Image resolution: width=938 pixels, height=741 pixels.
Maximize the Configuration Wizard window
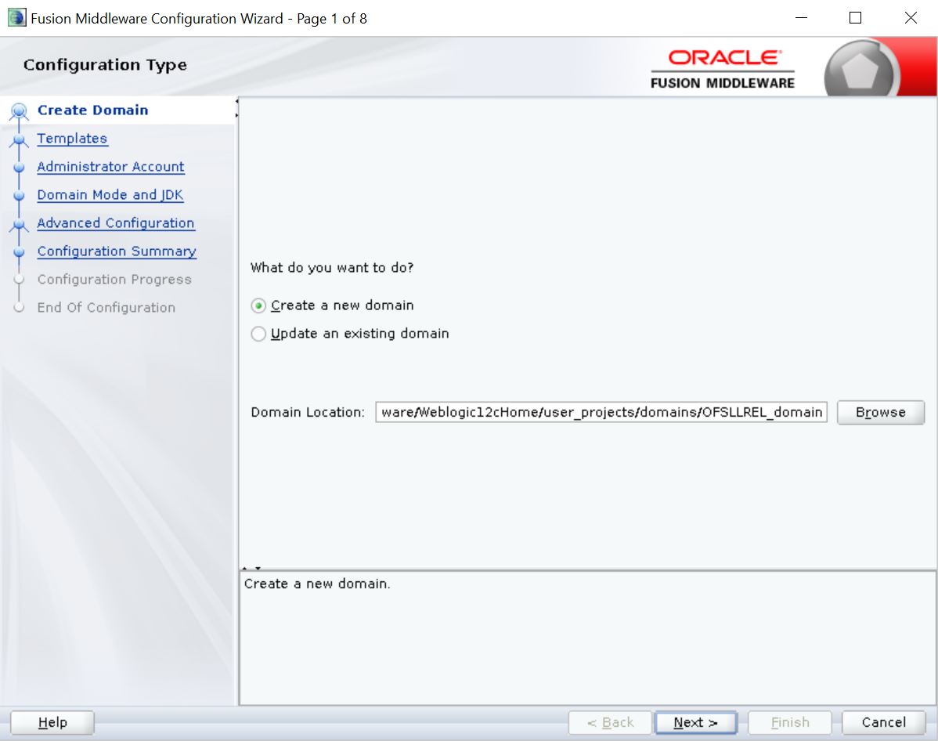click(856, 18)
